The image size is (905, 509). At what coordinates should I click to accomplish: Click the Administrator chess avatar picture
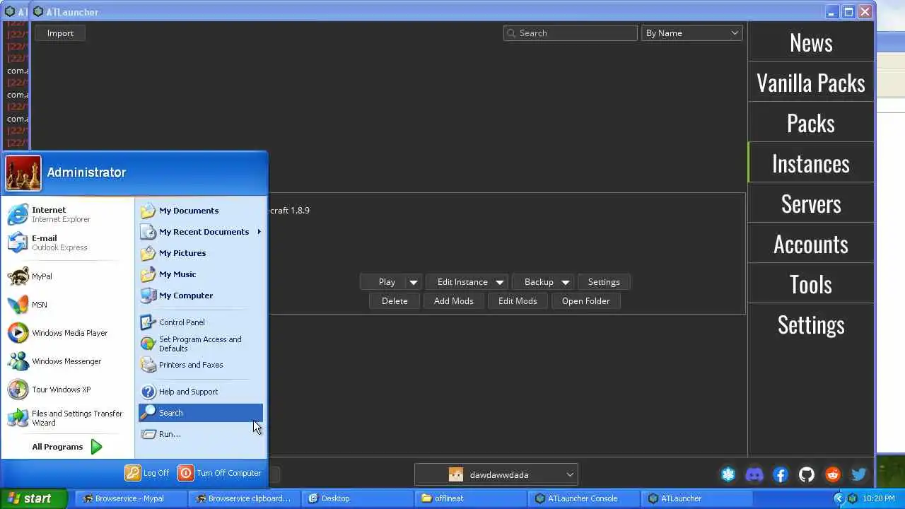[23, 173]
